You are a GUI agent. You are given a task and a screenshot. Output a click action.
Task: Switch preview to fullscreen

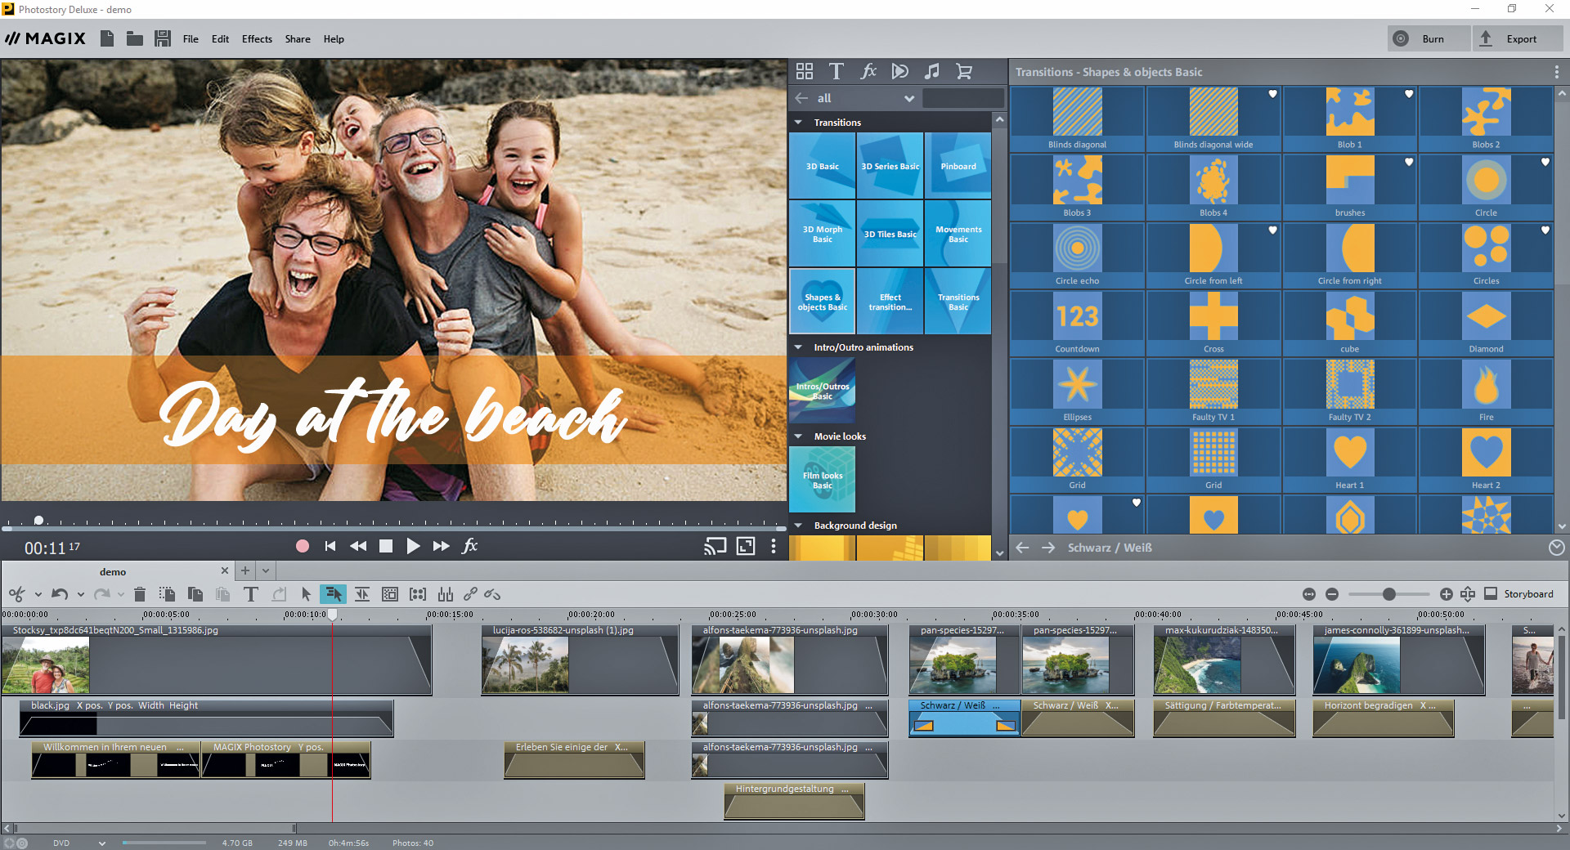tap(746, 546)
